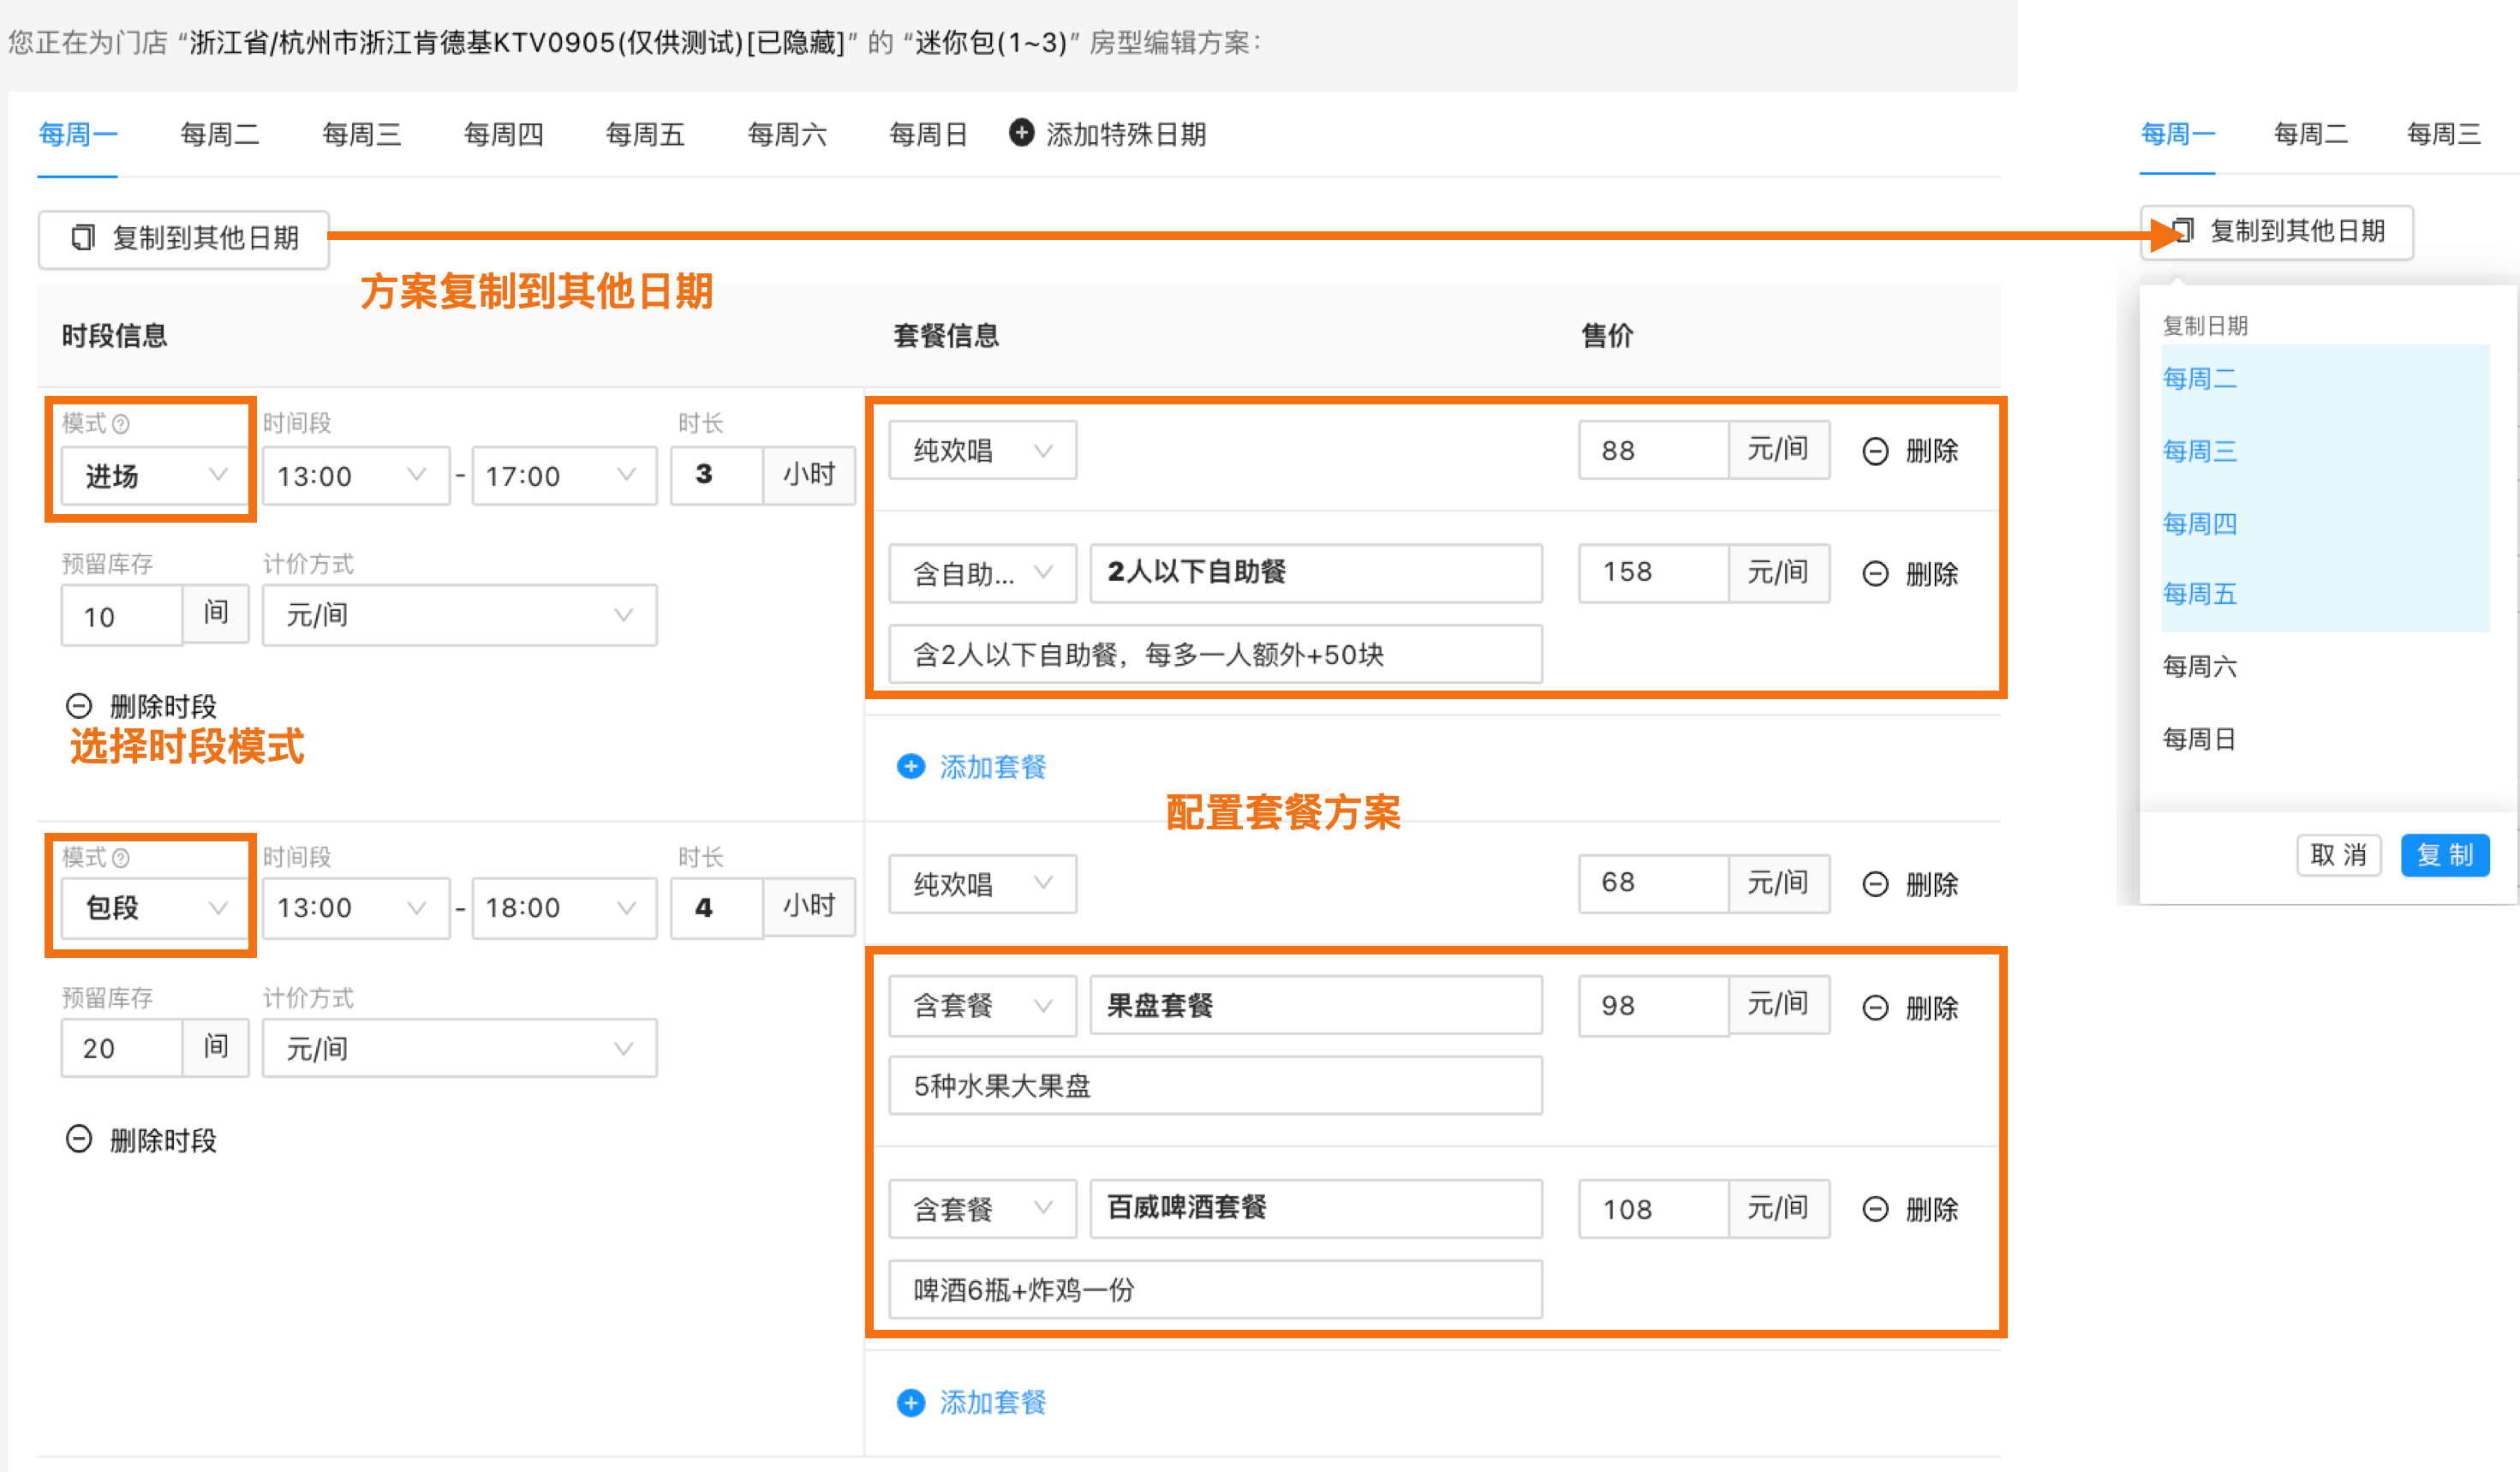This screenshot has height=1472, width=2520.
Task: Click price field showing 88
Action: pos(1653,450)
